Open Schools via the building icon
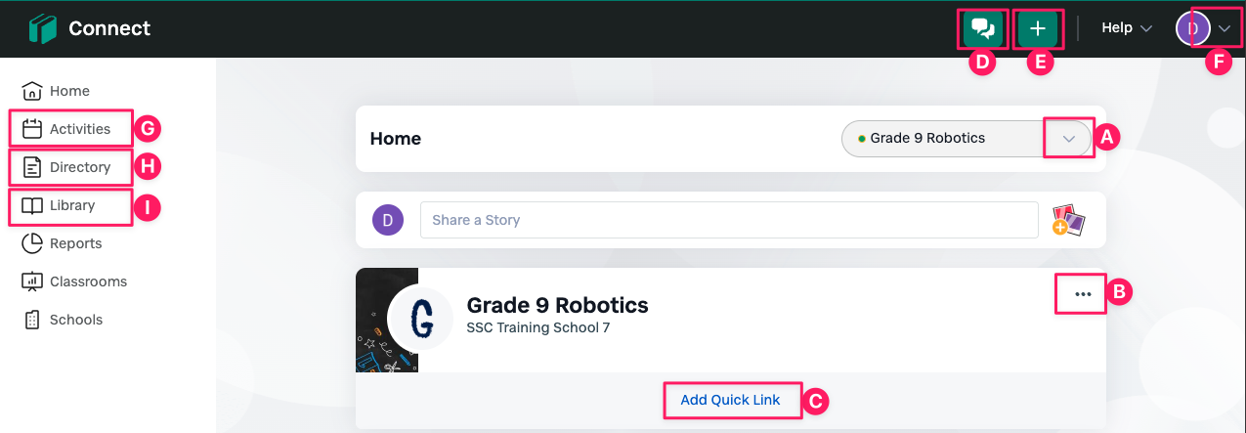Image resolution: width=1246 pixels, height=433 pixels. pyautogui.click(x=32, y=320)
